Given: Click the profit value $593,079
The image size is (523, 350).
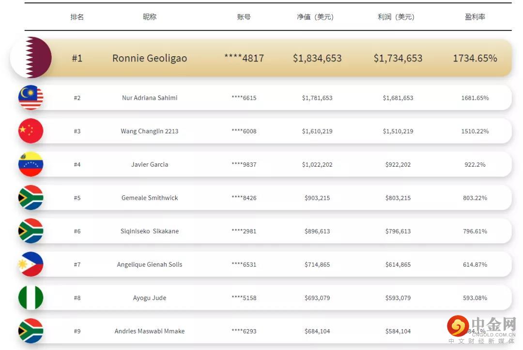Looking at the screenshot, I should point(398,298).
